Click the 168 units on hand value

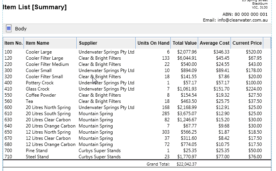(x=166, y=107)
